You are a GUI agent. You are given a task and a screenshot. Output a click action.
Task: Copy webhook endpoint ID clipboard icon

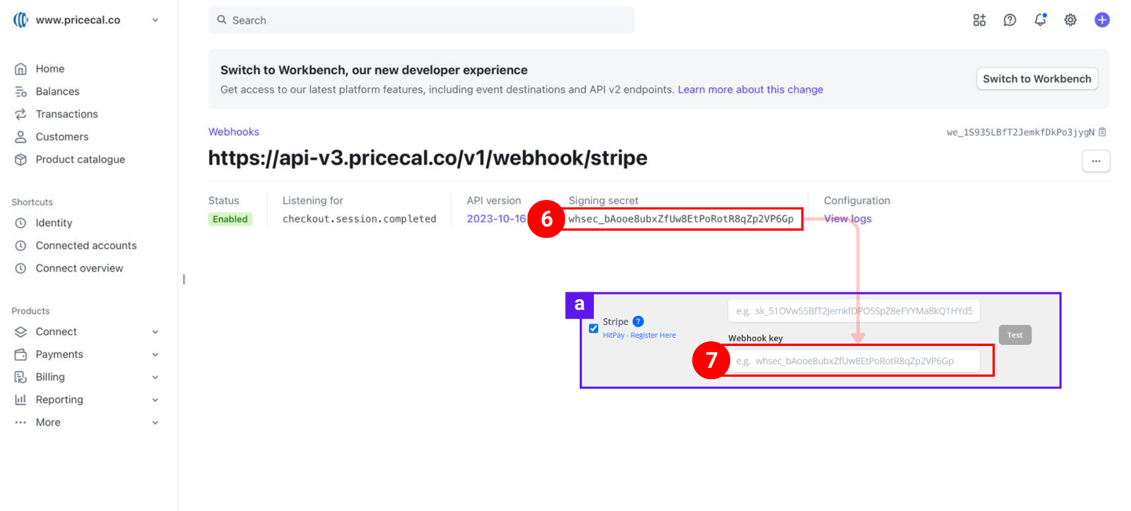(1102, 132)
